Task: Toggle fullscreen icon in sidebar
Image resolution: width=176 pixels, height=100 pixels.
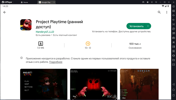Action: [174, 24]
